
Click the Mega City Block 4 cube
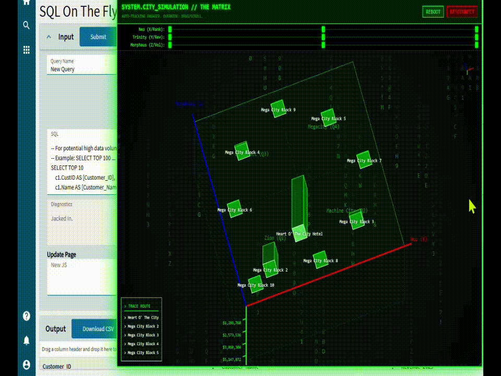242,150
